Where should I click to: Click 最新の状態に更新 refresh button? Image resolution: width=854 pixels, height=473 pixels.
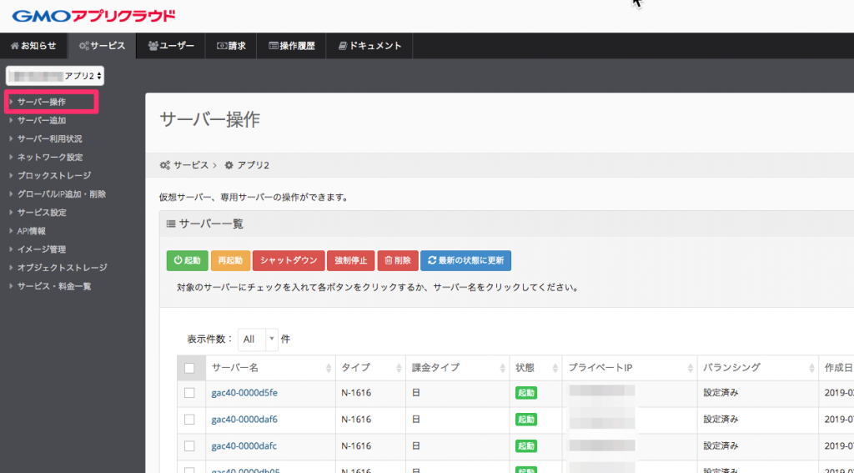(x=465, y=260)
